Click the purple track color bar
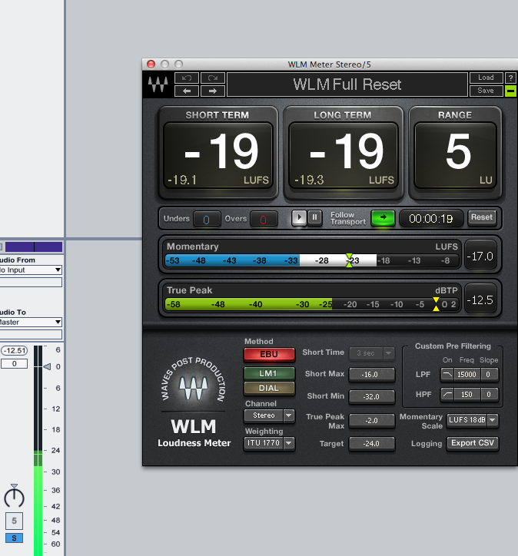 (34, 247)
